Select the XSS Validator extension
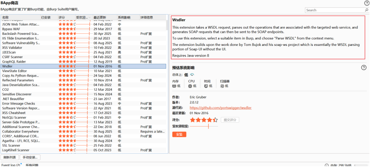The image size is (373, 168). click(84, 48)
